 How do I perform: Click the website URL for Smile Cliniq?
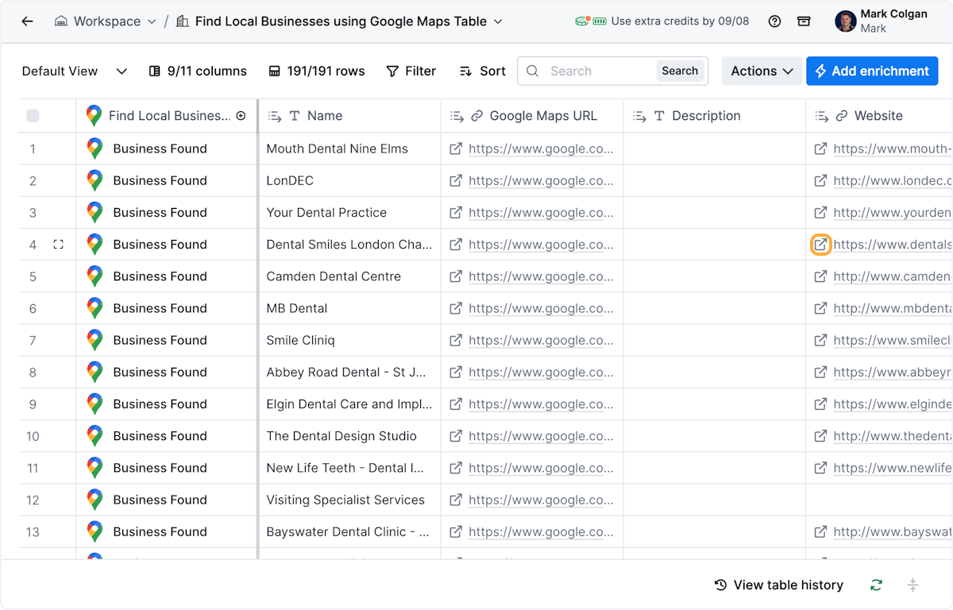click(x=893, y=340)
